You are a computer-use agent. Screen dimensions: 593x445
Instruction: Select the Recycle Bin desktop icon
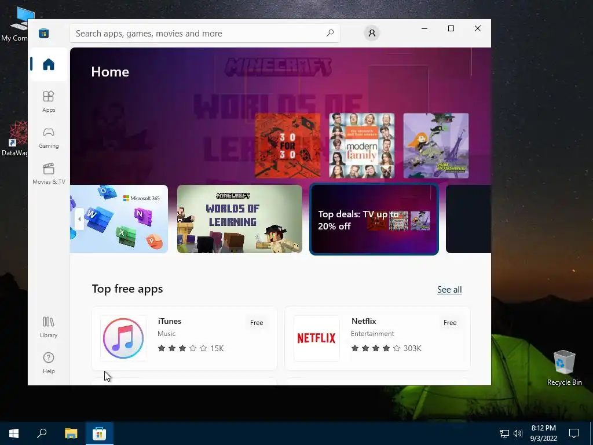click(564, 368)
